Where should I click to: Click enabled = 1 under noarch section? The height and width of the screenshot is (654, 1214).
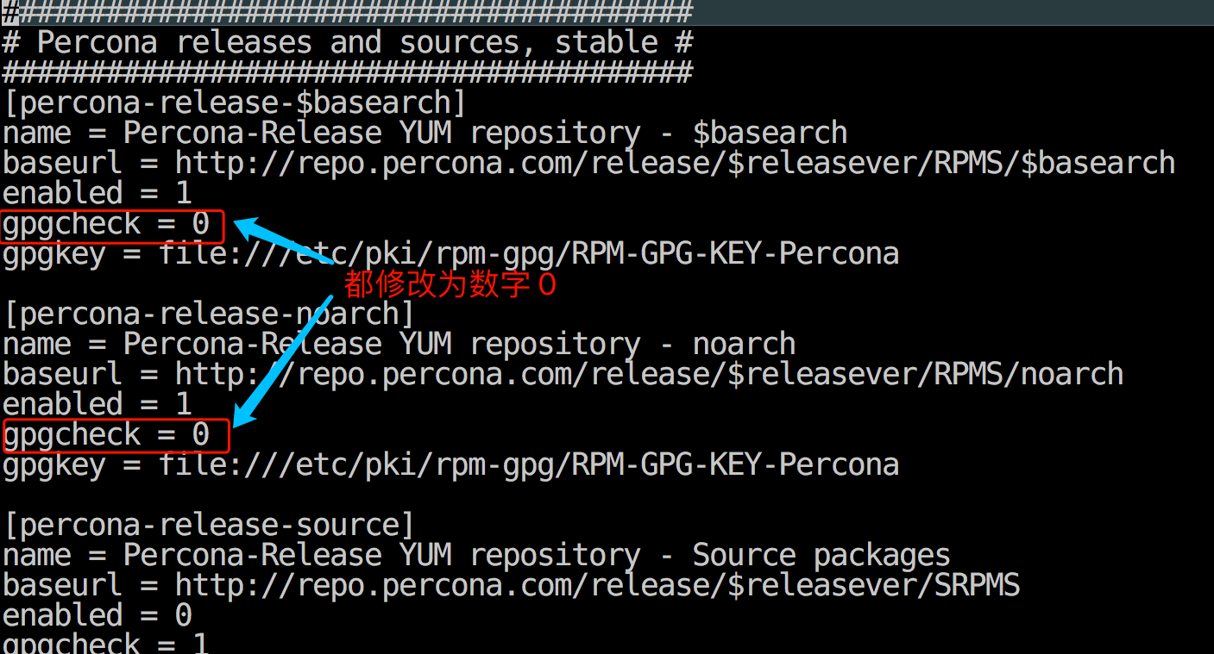pyautogui.click(x=97, y=403)
